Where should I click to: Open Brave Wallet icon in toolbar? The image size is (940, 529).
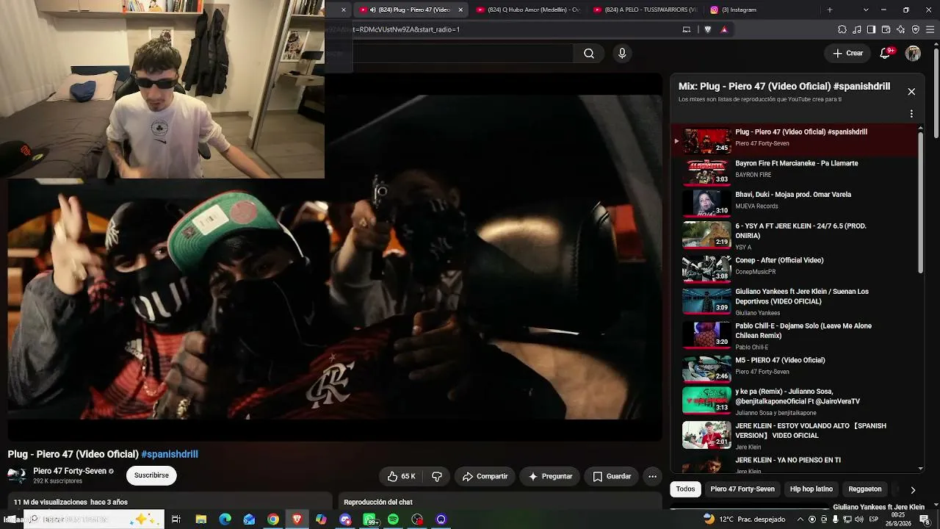(x=886, y=29)
